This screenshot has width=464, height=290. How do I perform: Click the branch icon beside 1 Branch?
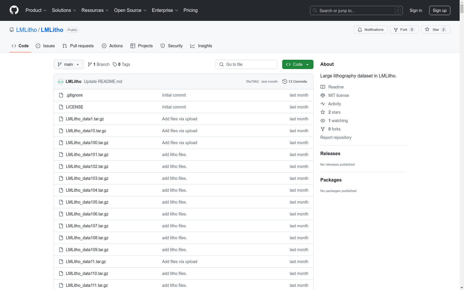pos(90,64)
